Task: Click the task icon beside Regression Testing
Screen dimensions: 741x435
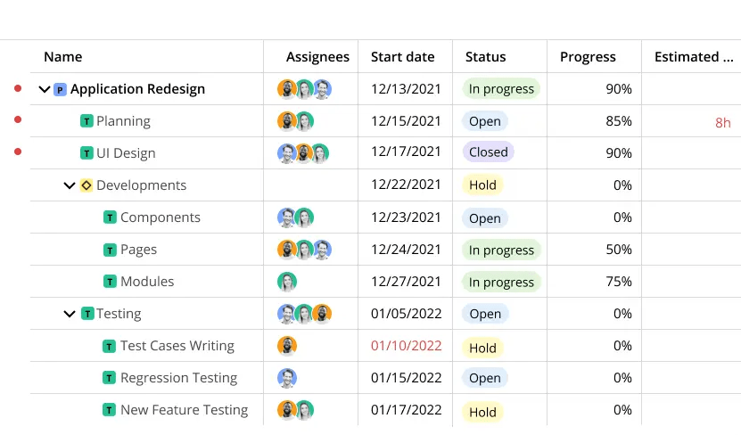Action: (x=110, y=378)
